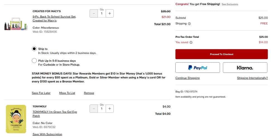Open the Continue Shopping link
The image size is (271, 139).
pyautogui.click(x=187, y=78)
